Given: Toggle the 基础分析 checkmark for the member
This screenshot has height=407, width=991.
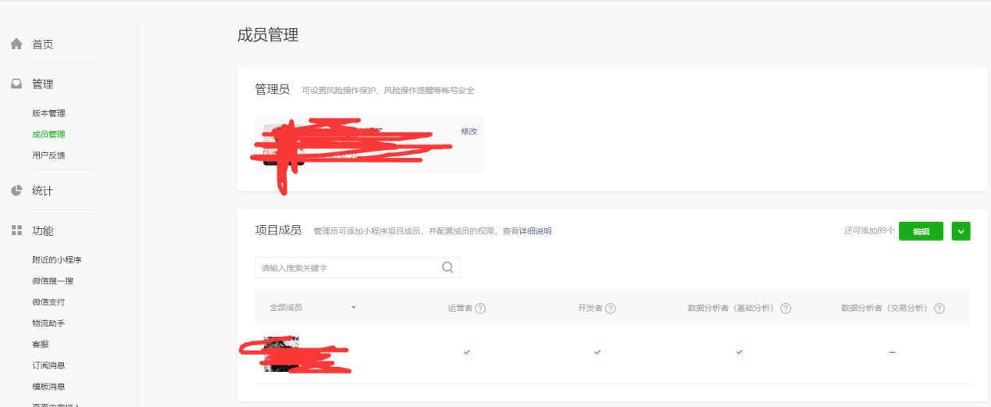Looking at the screenshot, I should [x=739, y=352].
